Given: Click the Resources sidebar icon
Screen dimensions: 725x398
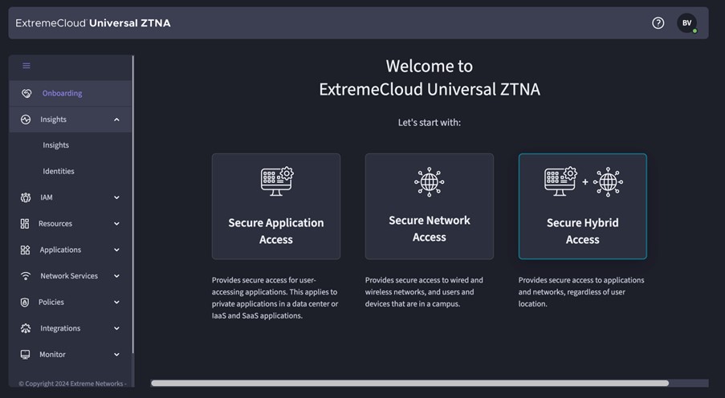Looking at the screenshot, I should coord(25,224).
